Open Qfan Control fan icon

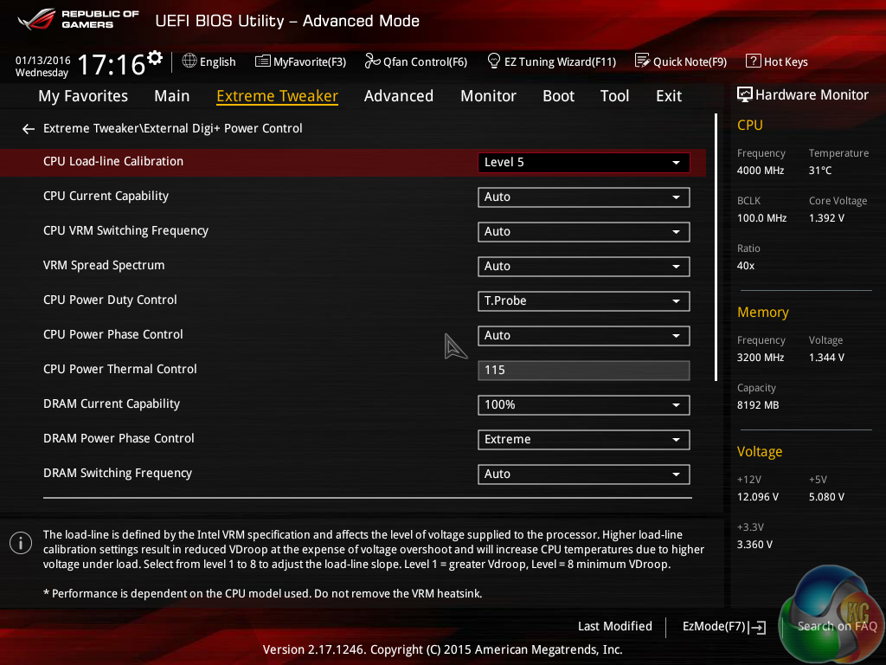[x=372, y=61]
